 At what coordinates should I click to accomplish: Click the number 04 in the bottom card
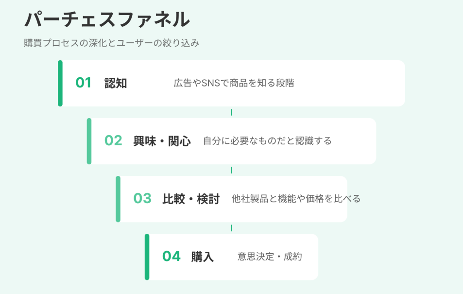[171, 257]
